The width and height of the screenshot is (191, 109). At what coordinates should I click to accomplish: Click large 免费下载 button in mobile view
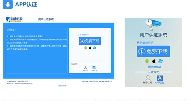(154, 51)
